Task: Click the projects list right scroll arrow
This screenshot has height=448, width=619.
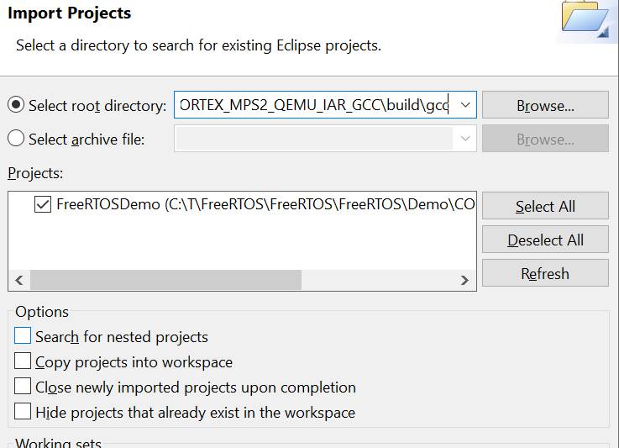Action: point(464,280)
